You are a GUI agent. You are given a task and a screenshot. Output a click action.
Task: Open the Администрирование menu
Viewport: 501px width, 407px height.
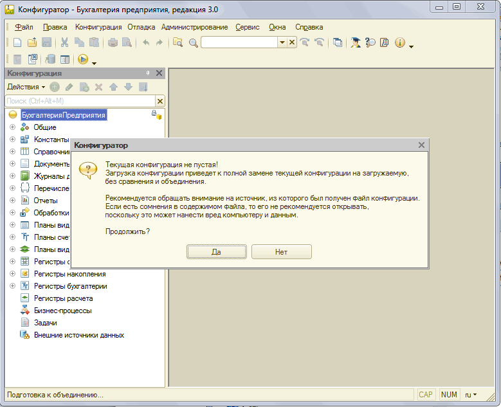(x=195, y=27)
